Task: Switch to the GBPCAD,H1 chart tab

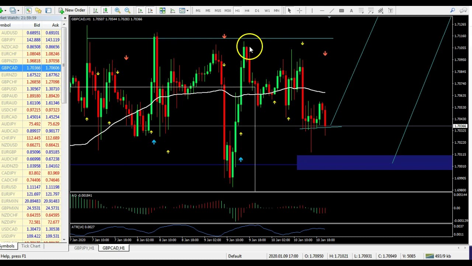Action: point(114,248)
